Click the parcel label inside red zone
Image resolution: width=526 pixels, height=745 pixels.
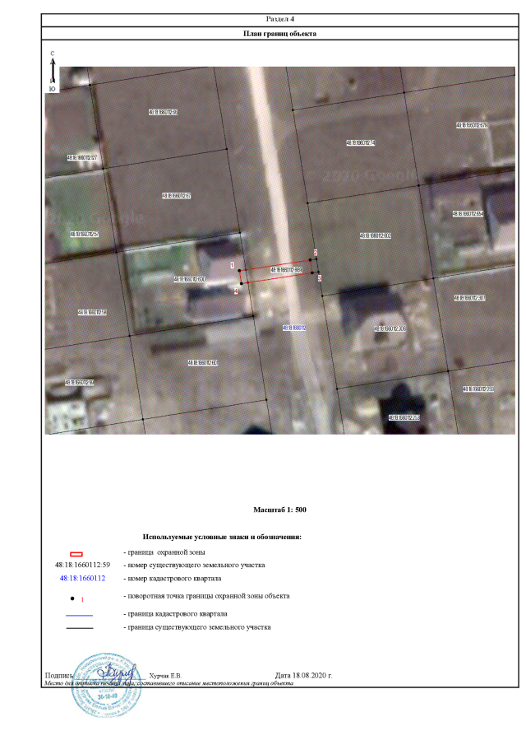tap(287, 268)
